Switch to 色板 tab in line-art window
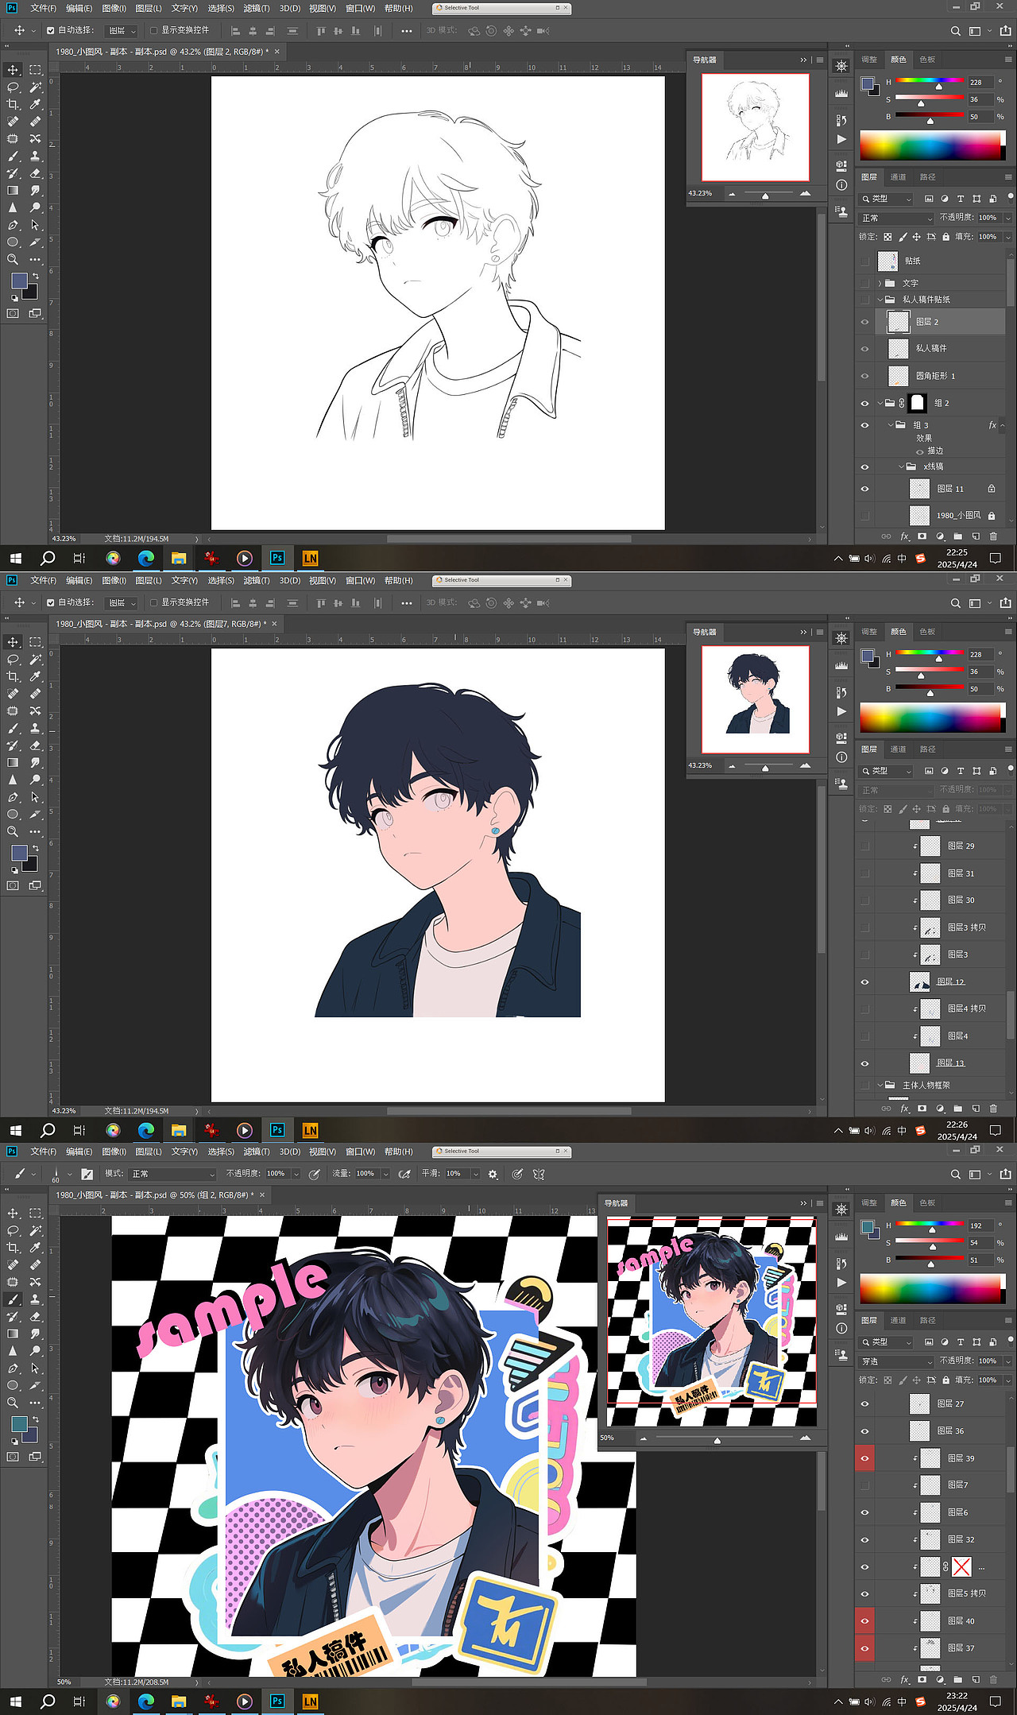 pyautogui.click(x=927, y=60)
